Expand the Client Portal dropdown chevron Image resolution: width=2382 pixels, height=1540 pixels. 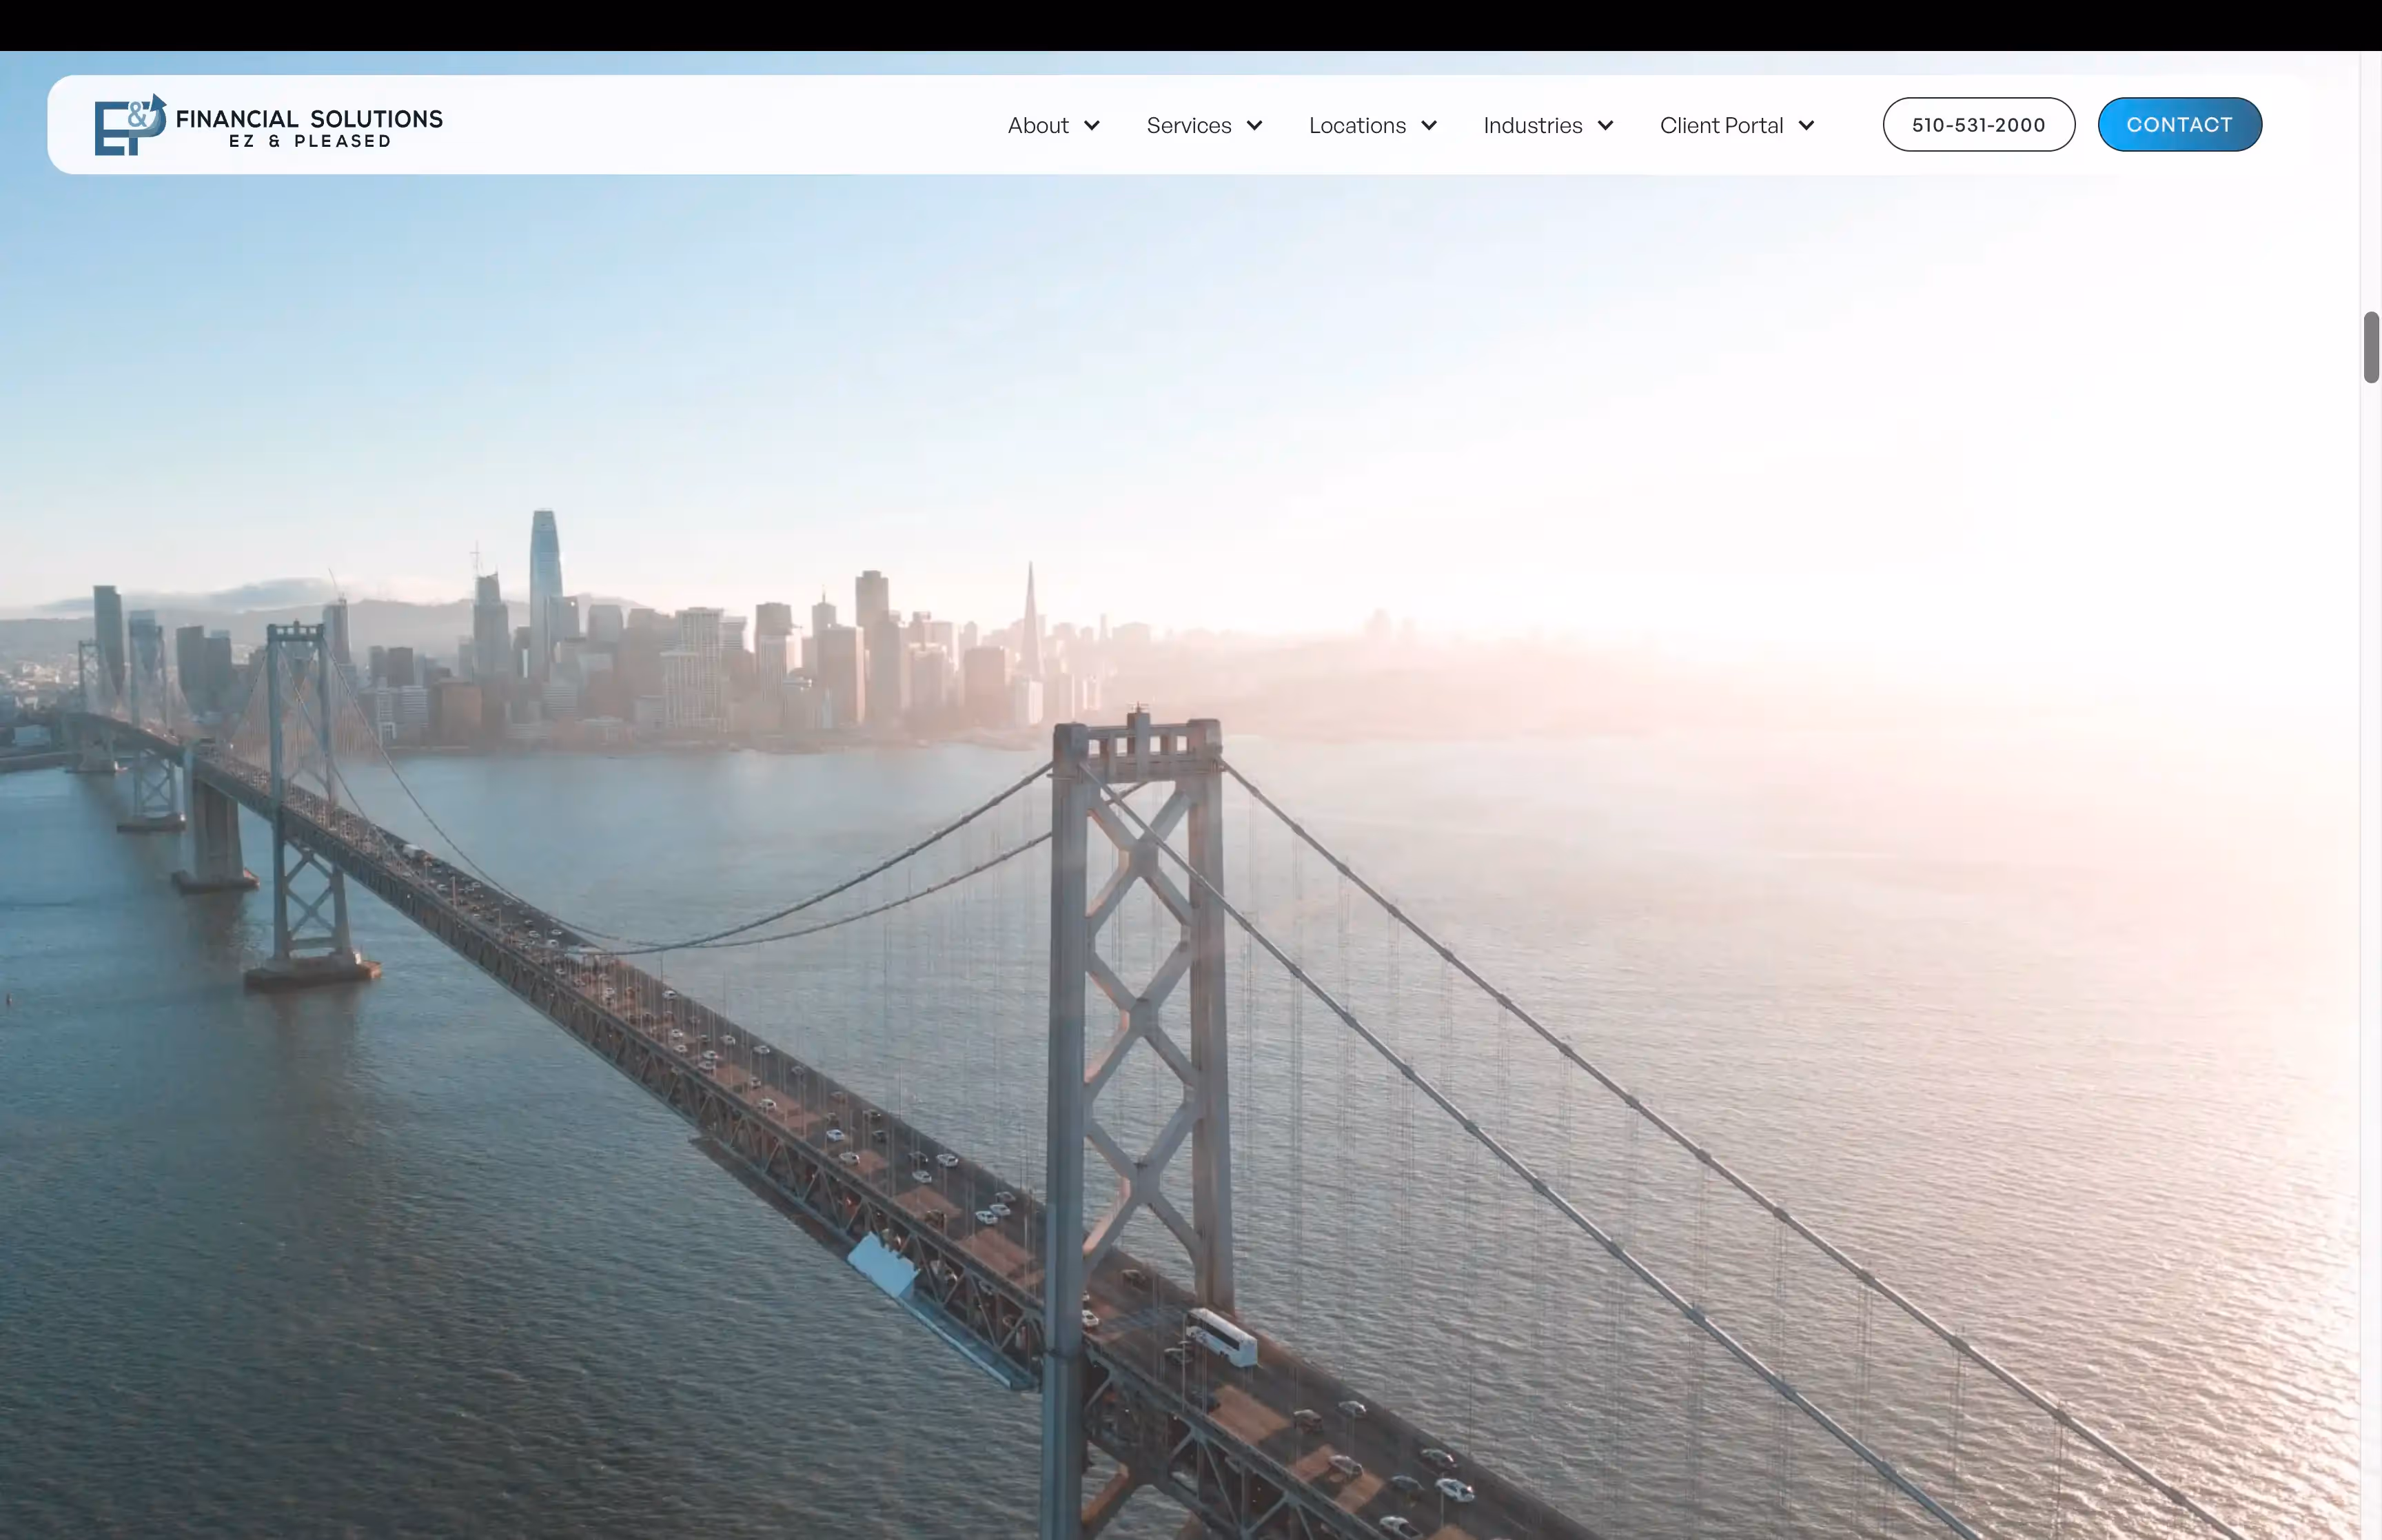[1806, 126]
